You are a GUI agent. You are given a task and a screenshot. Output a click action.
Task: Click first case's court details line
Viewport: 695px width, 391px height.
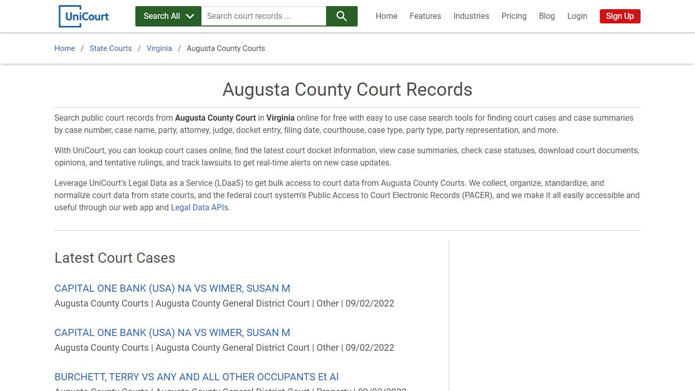(x=224, y=303)
